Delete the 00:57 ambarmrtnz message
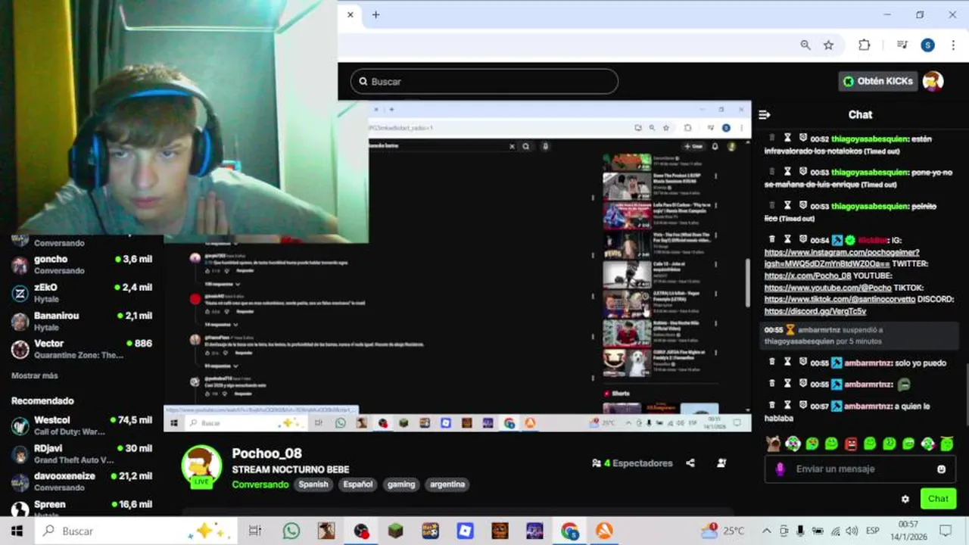Screen dimensions: 969x545 771,406
